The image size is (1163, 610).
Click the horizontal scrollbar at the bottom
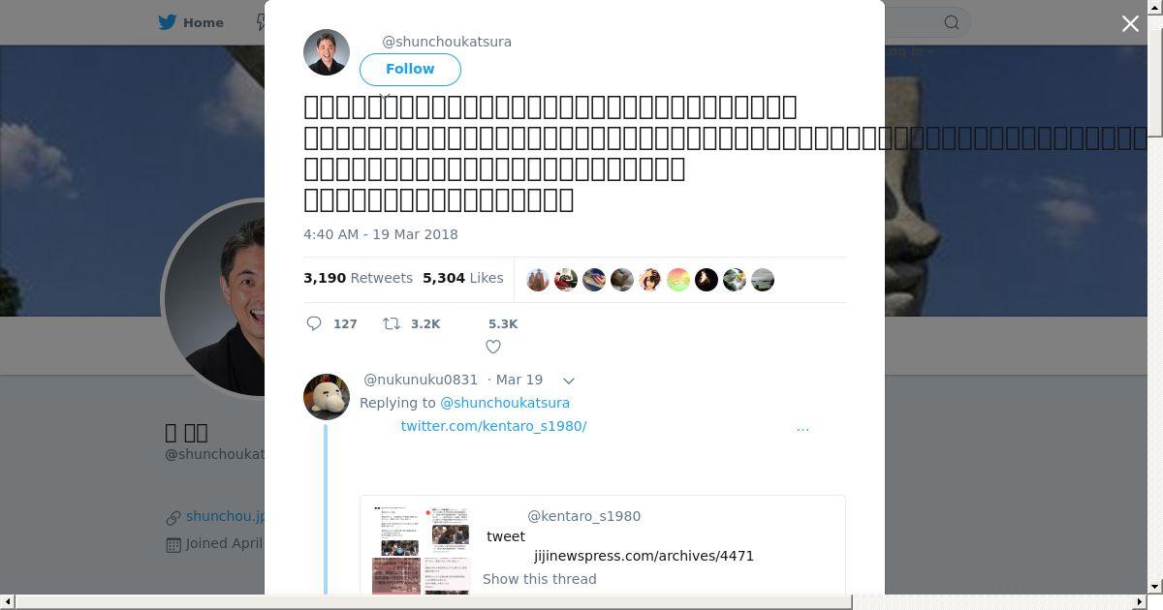point(433,601)
